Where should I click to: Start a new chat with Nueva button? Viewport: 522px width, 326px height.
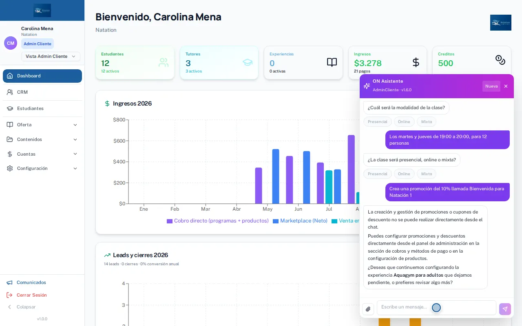(x=491, y=86)
